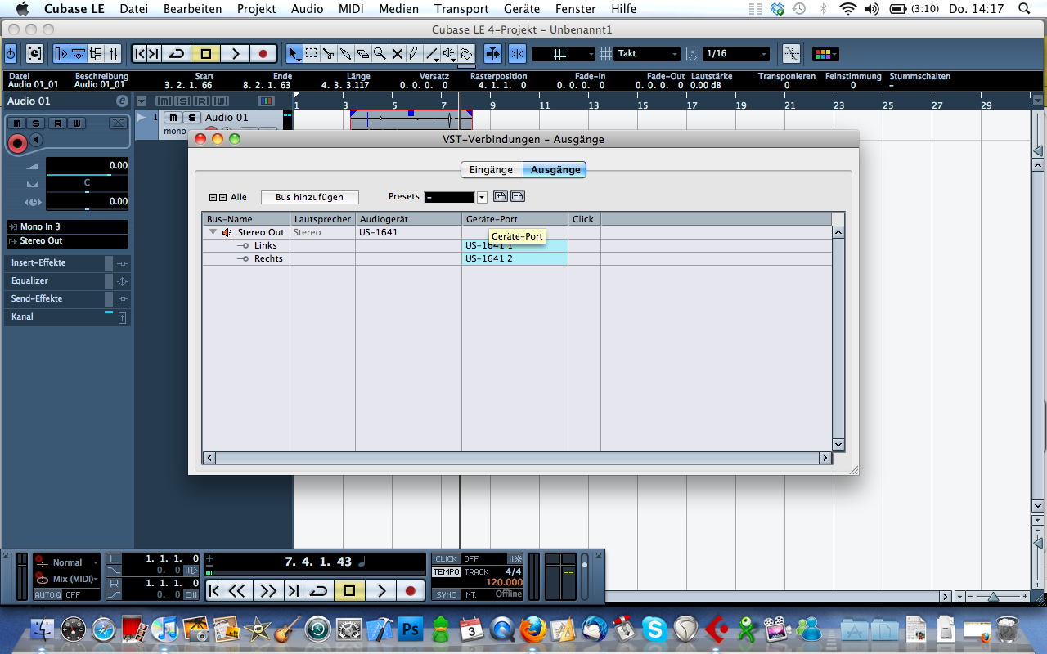Open Skype from the Dock
The image size is (1047, 654).
pyautogui.click(x=654, y=629)
